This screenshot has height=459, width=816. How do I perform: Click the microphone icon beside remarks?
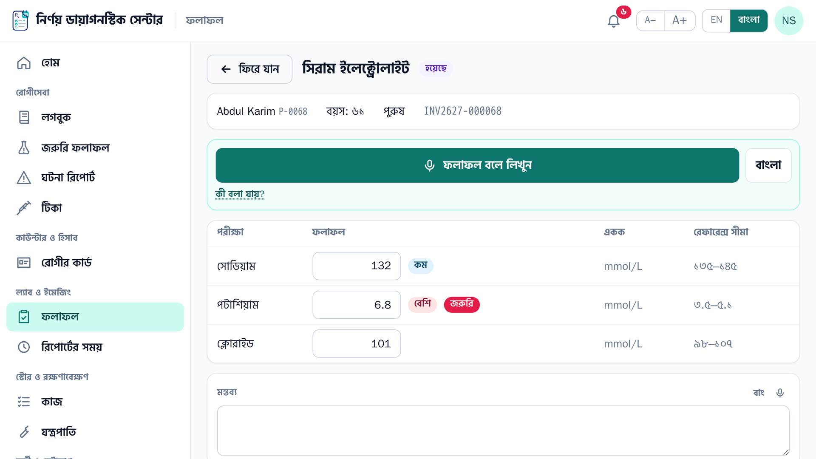coord(780,393)
